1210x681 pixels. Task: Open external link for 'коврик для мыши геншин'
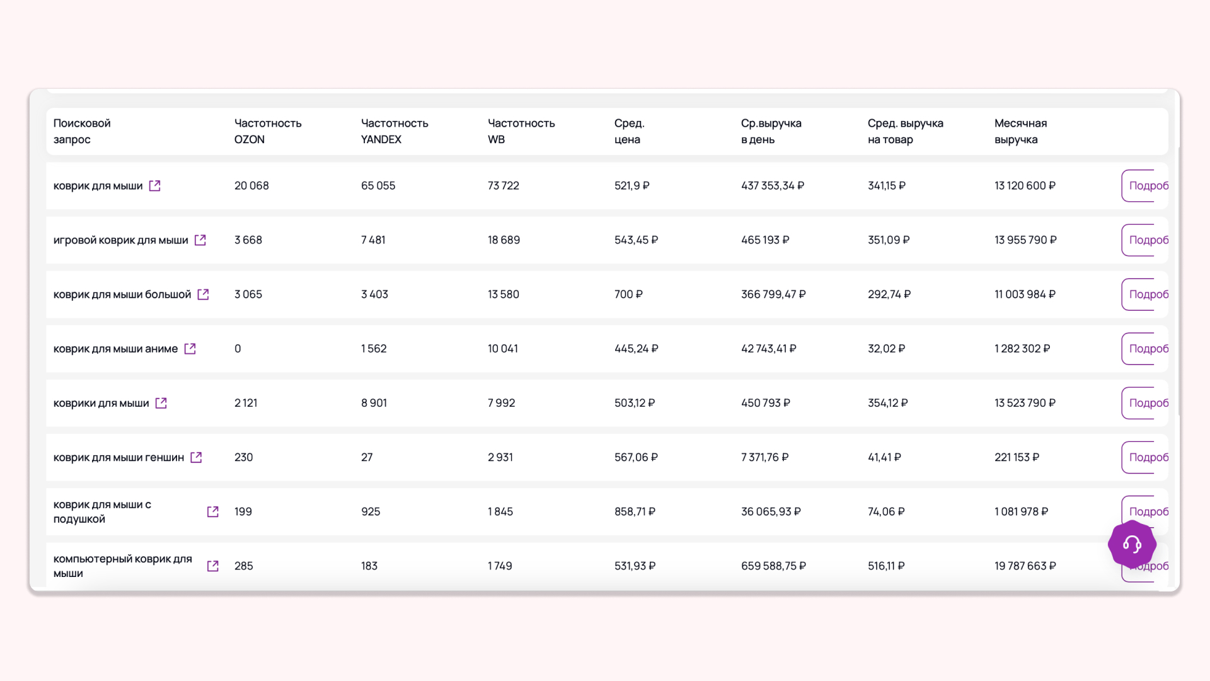[196, 457]
